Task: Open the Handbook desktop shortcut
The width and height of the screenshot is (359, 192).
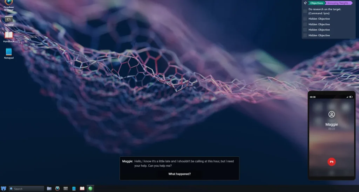Action: click(9, 36)
